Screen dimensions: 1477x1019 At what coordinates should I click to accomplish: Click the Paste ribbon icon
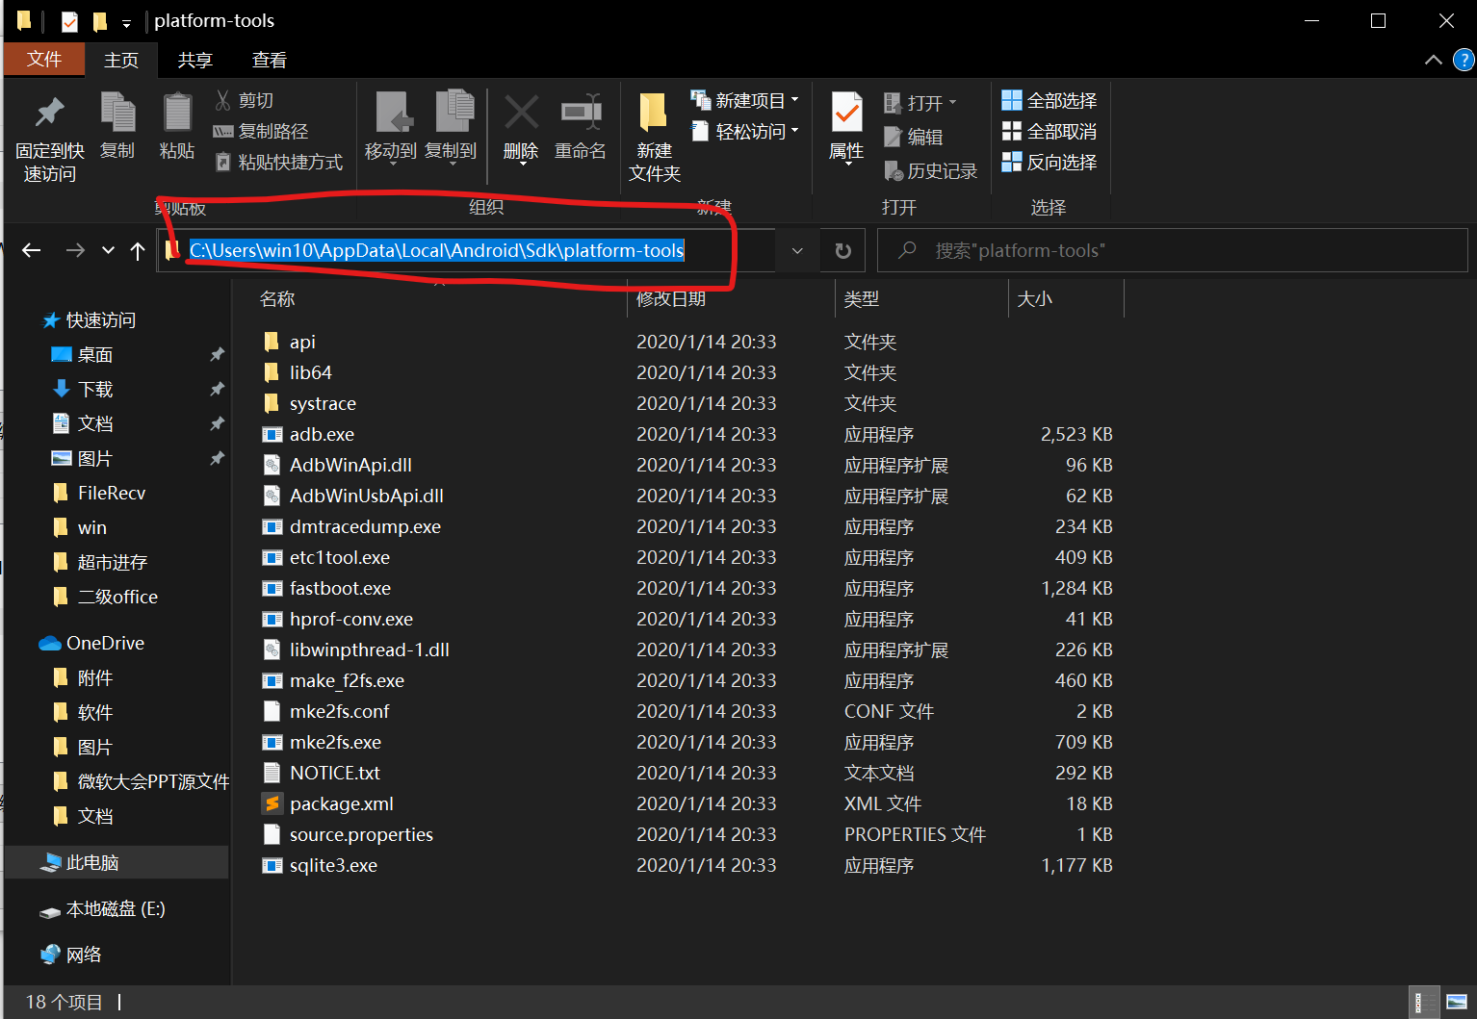[x=177, y=114]
